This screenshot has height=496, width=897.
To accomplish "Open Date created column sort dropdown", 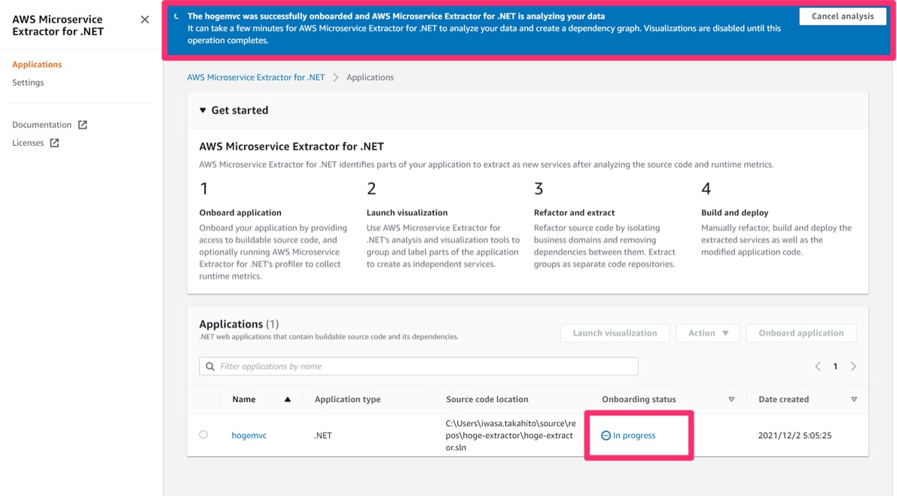I will click(853, 400).
